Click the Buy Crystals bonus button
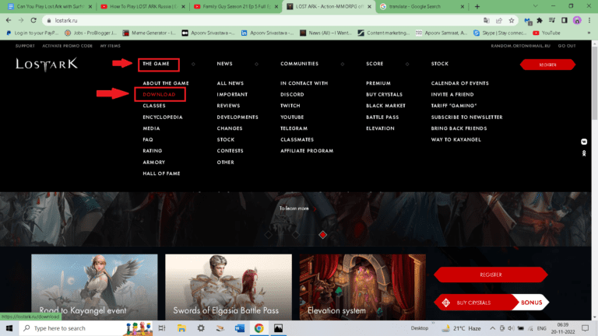Viewport: 598px width, 336px height. click(491, 302)
